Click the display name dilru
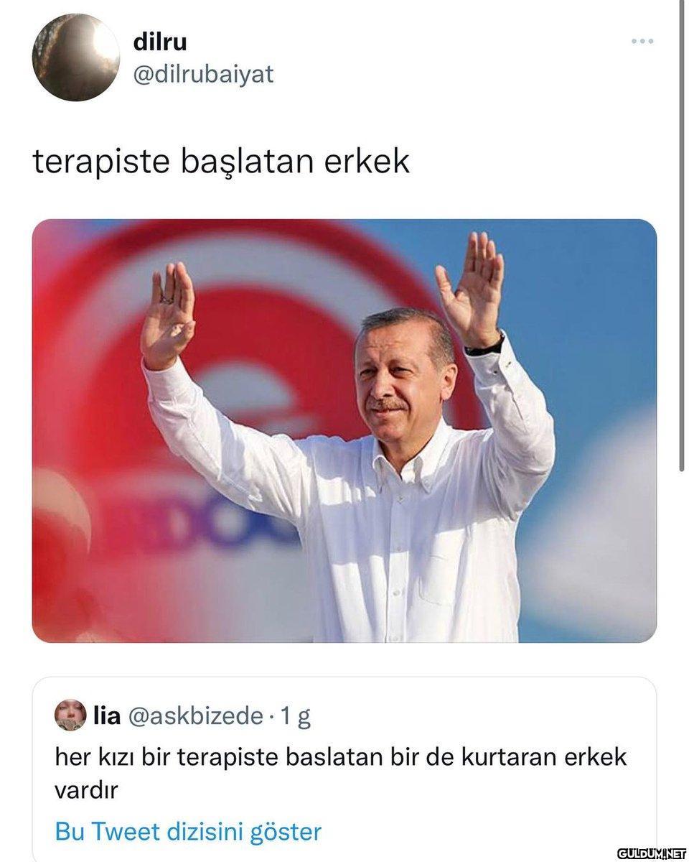This screenshot has width=689, height=862. click(x=160, y=42)
